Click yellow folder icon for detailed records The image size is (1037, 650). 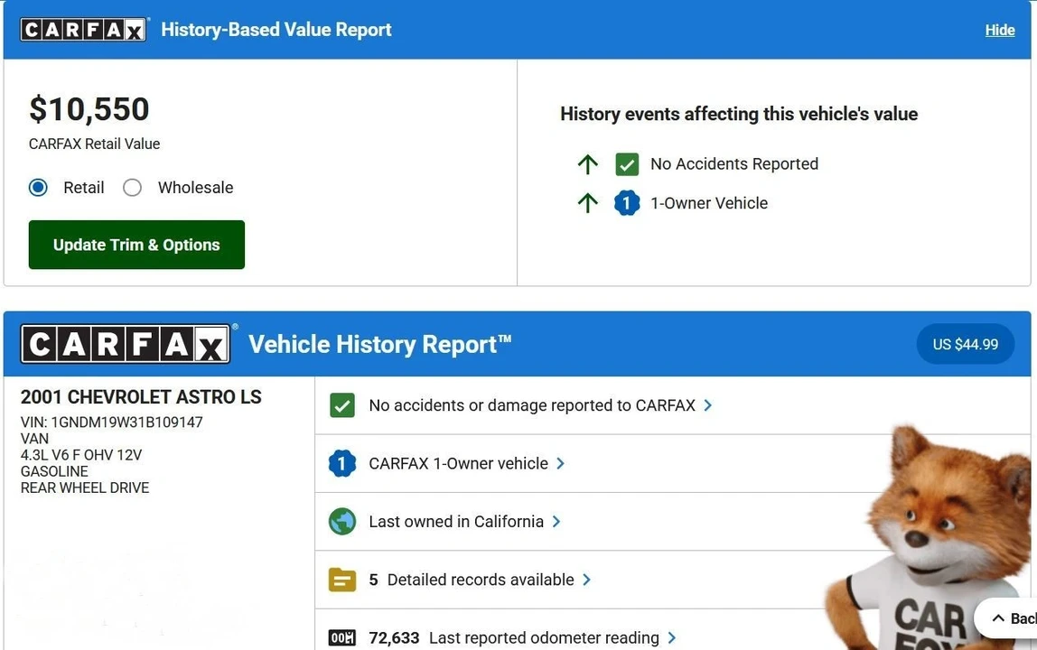coord(342,580)
